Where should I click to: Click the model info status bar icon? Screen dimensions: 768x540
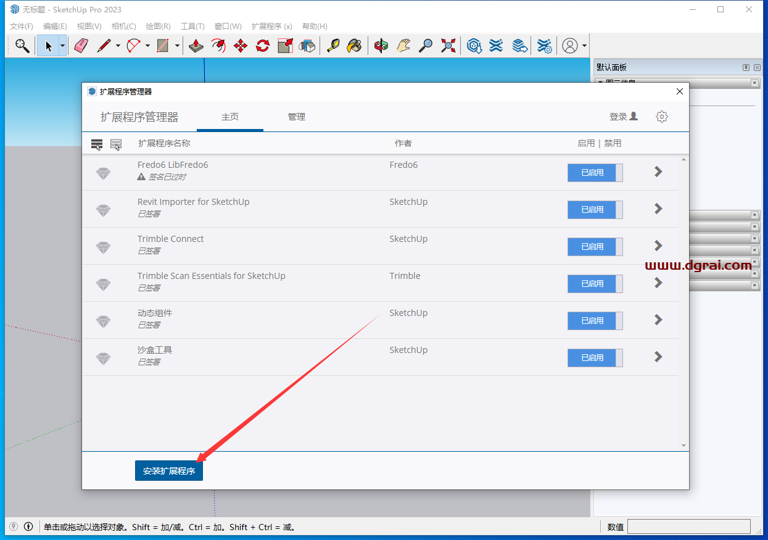tap(28, 526)
